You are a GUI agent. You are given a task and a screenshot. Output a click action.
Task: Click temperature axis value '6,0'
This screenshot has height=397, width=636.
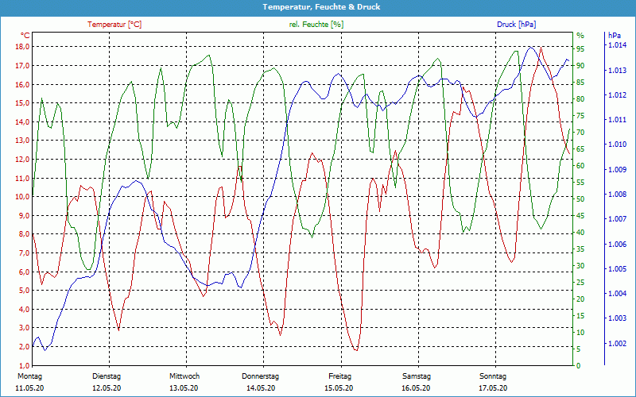(25, 272)
